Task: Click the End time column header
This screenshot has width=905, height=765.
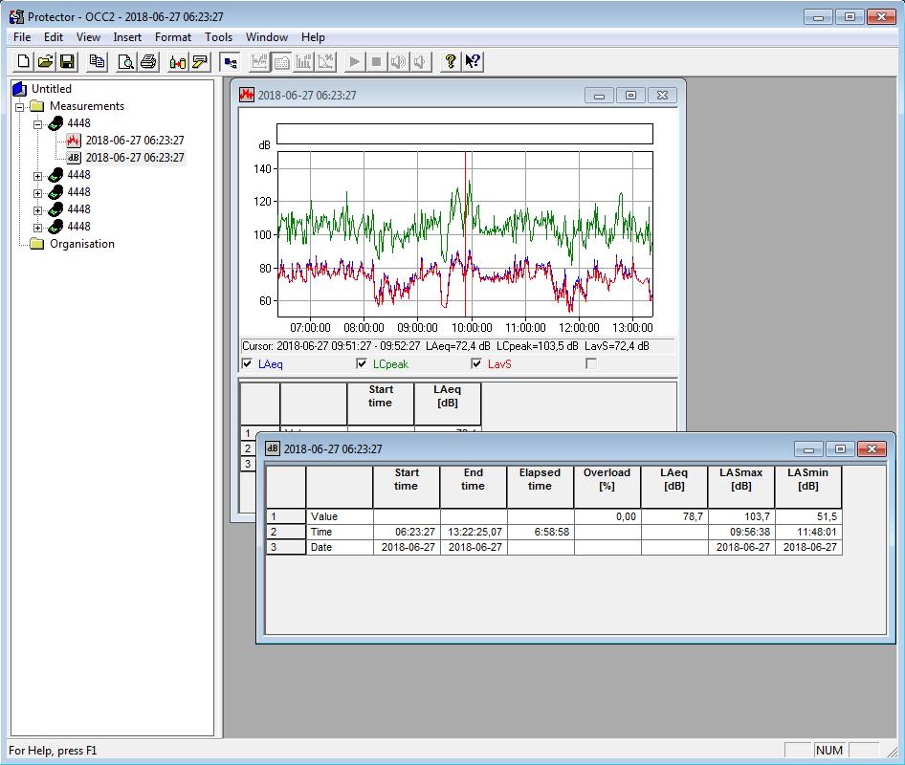Action: pos(473,487)
